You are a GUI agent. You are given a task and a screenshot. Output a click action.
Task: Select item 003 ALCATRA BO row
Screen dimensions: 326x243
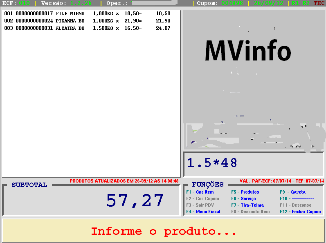(87, 28)
